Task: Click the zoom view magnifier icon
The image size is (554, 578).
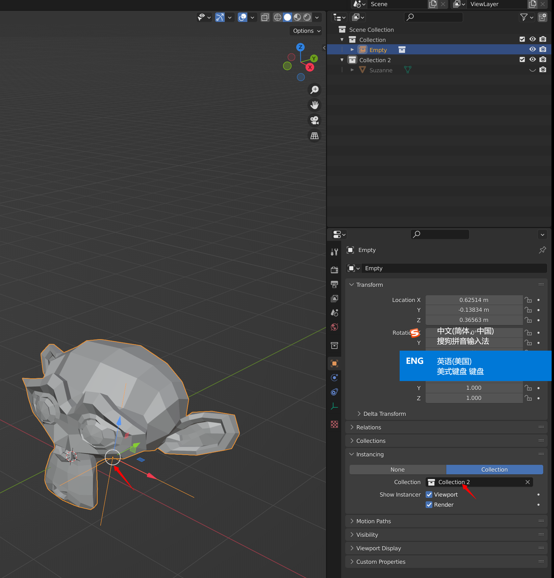Action: 314,90
